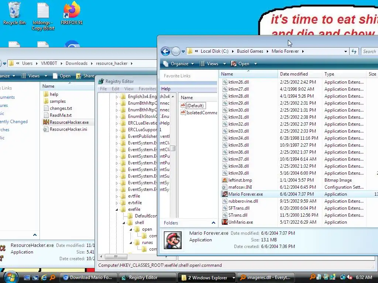Image resolution: width=378 pixels, height=283 pixels.
Task: Go back in Mario Forever explorer window
Action: [x=166, y=51]
